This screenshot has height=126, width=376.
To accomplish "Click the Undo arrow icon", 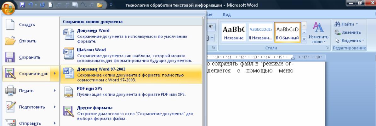I will click(31, 5).
